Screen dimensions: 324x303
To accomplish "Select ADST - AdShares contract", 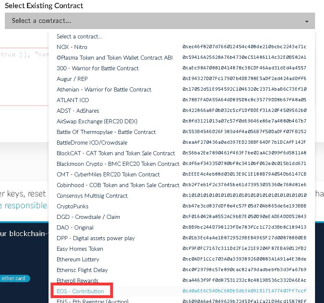I will [x=182, y=111].
